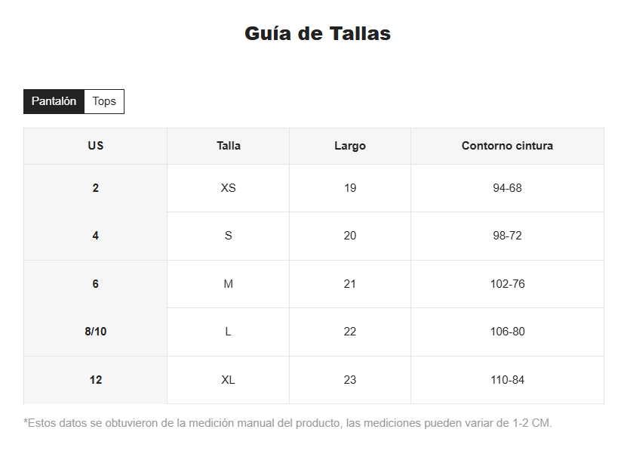Click the manual measurement disclaimer footnote

(288, 423)
